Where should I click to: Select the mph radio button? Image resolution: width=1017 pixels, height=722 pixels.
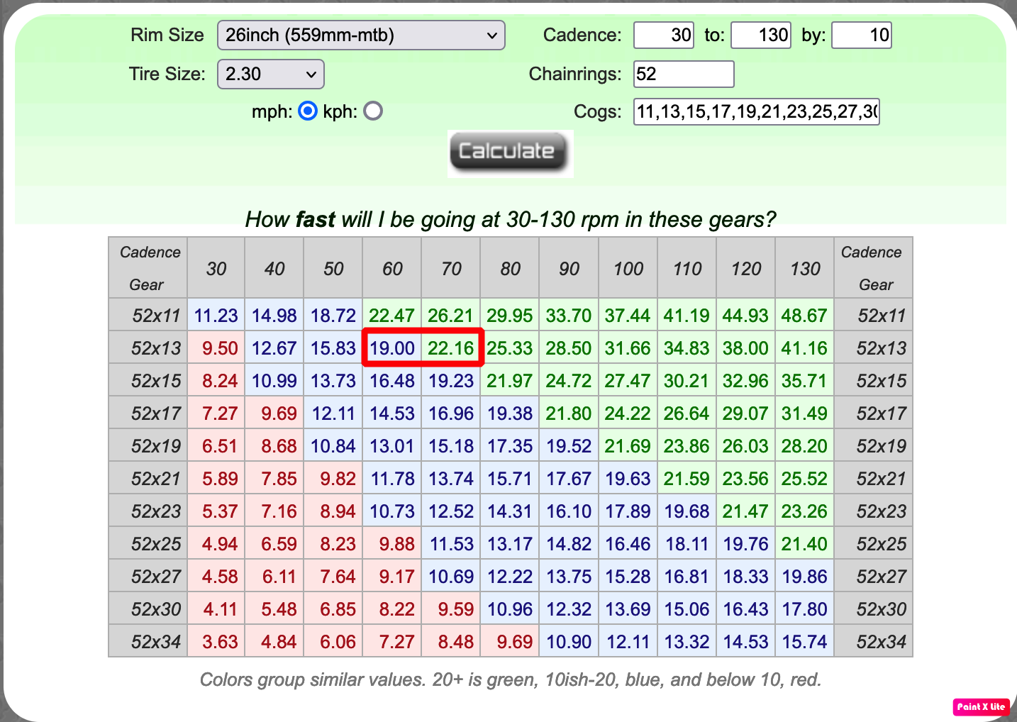click(307, 111)
